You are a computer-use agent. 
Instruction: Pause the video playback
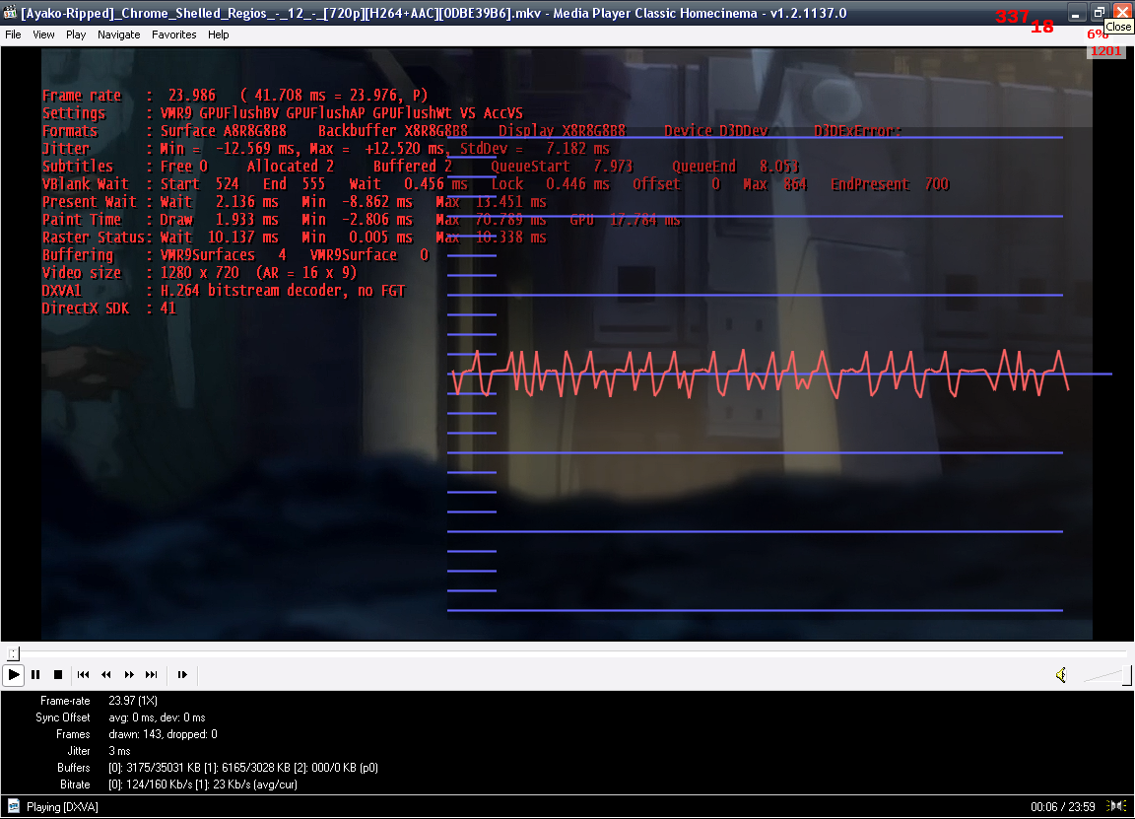click(35, 675)
